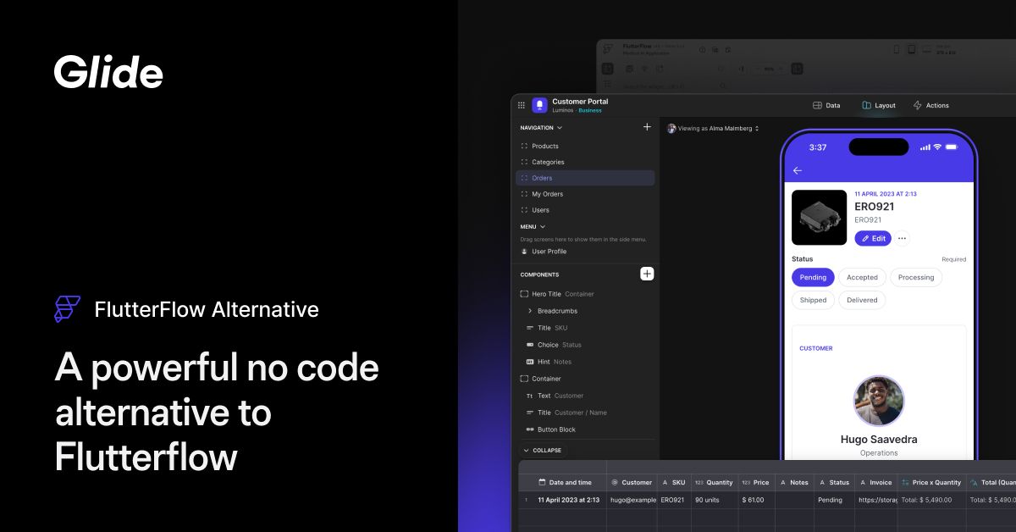Click the '90 units' quantity cell

pyautogui.click(x=715, y=500)
